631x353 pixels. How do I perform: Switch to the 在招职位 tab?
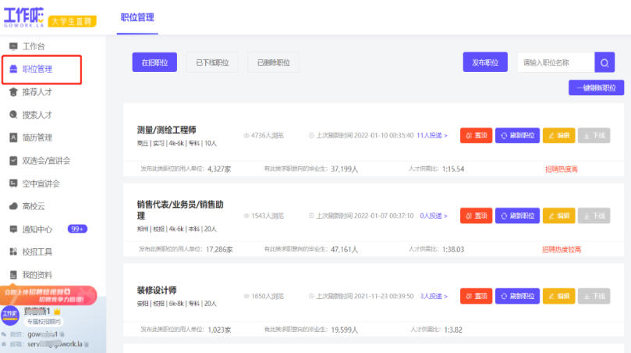(x=154, y=62)
